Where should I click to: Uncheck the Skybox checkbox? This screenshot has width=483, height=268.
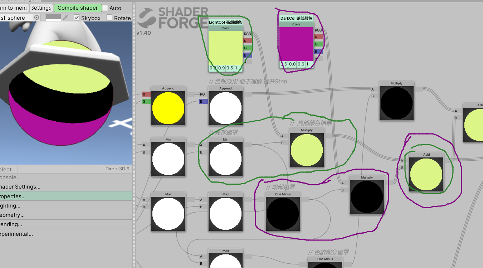(77, 18)
